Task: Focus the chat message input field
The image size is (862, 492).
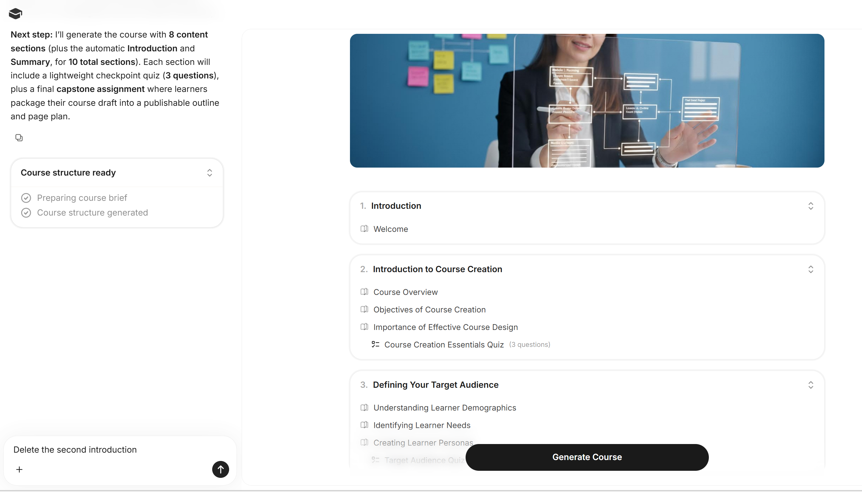Action: click(x=120, y=450)
